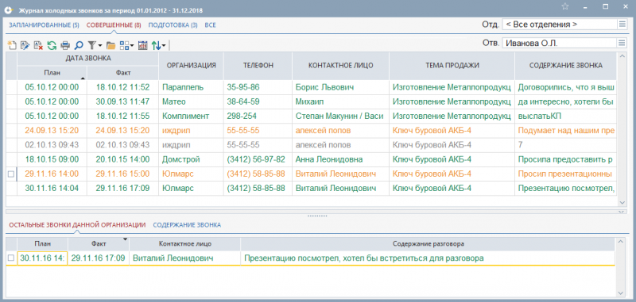The image size is (636, 302).
Task: Click the funnel filter icon
Action: pyautogui.click(x=92, y=46)
